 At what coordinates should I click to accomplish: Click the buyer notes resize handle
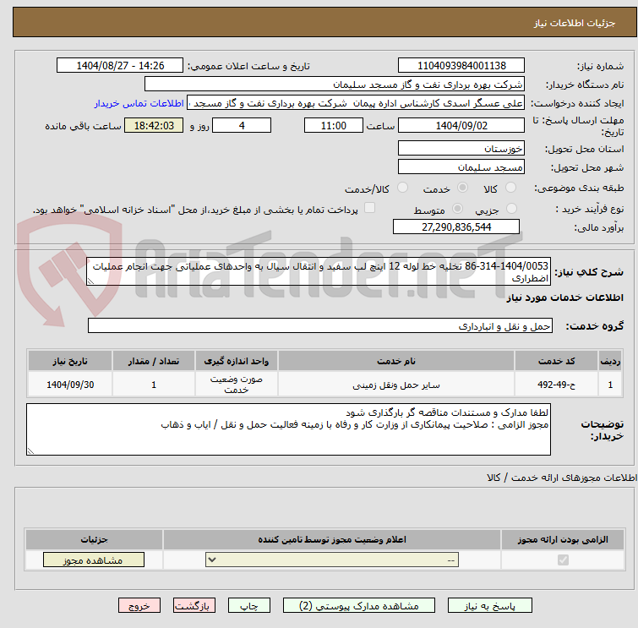30,451
